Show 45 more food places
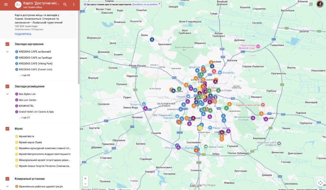 pos(25,75)
